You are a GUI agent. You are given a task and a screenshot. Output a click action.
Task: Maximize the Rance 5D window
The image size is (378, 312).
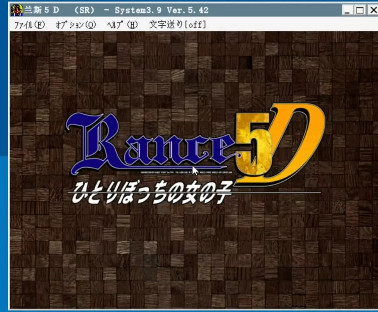coord(360,11)
